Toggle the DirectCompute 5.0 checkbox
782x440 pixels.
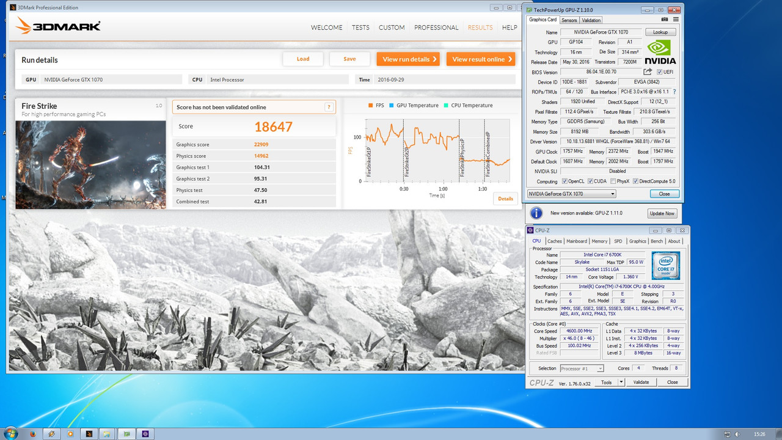(x=635, y=182)
